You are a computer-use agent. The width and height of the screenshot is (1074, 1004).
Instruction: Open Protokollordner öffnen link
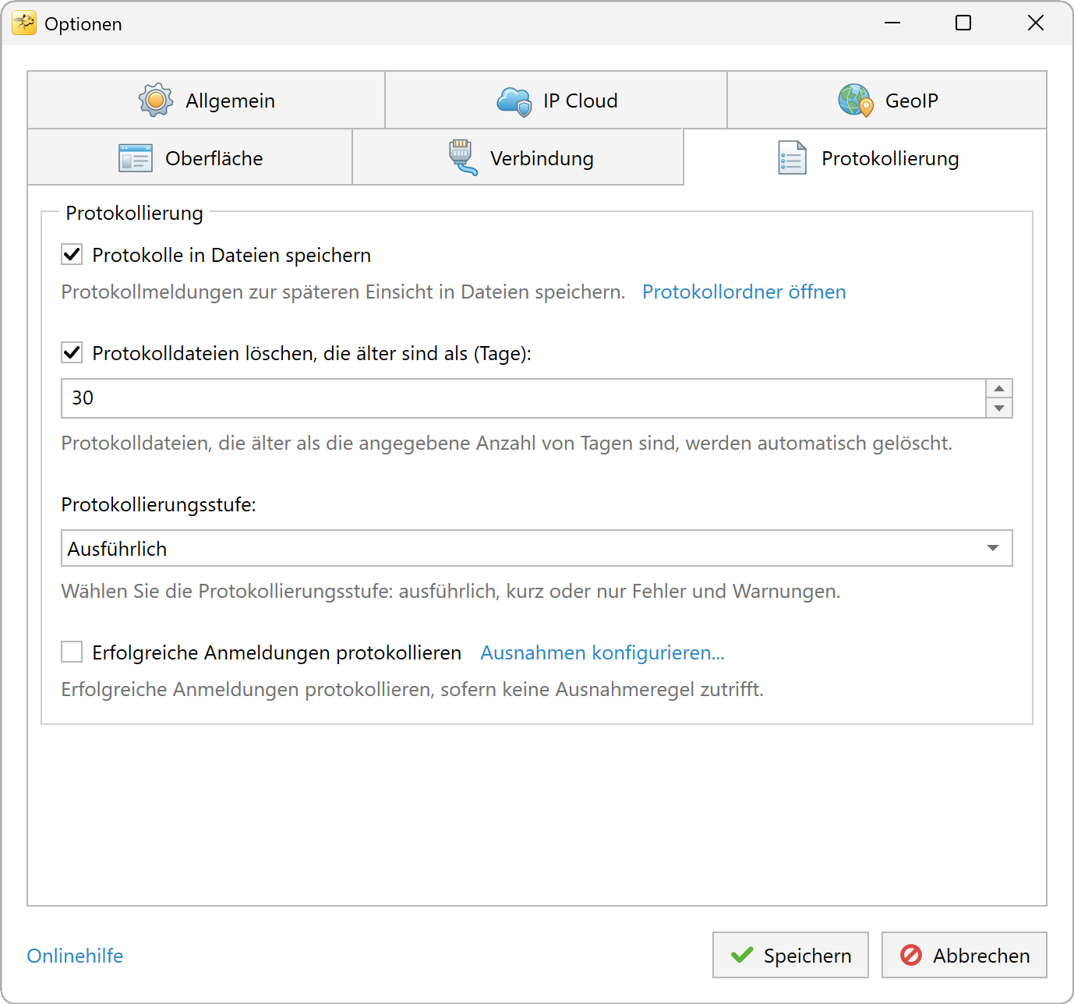(x=744, y=292)
